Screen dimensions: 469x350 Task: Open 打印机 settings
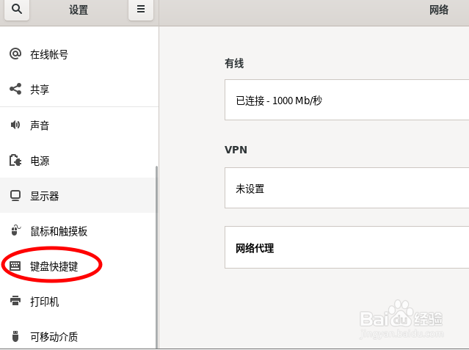pyautogui.click(x=78, y=301)
